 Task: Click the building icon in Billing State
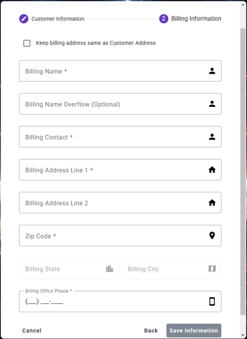109,269
